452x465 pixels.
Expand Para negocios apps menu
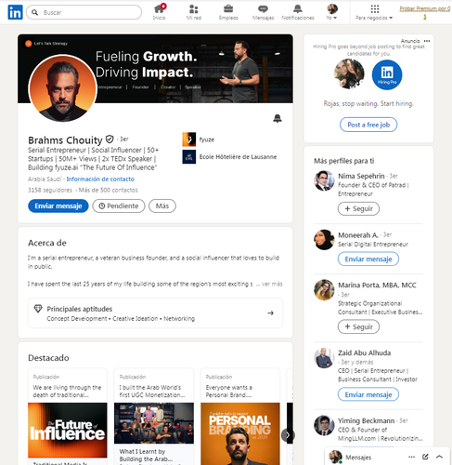(374, 12)
